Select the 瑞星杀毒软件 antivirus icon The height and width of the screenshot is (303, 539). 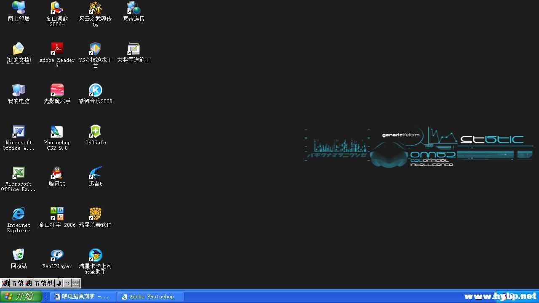point(96,214)
